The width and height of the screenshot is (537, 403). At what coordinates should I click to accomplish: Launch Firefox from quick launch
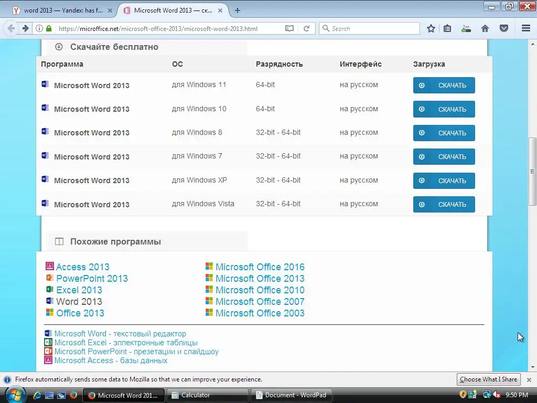[x=73, y=395]
